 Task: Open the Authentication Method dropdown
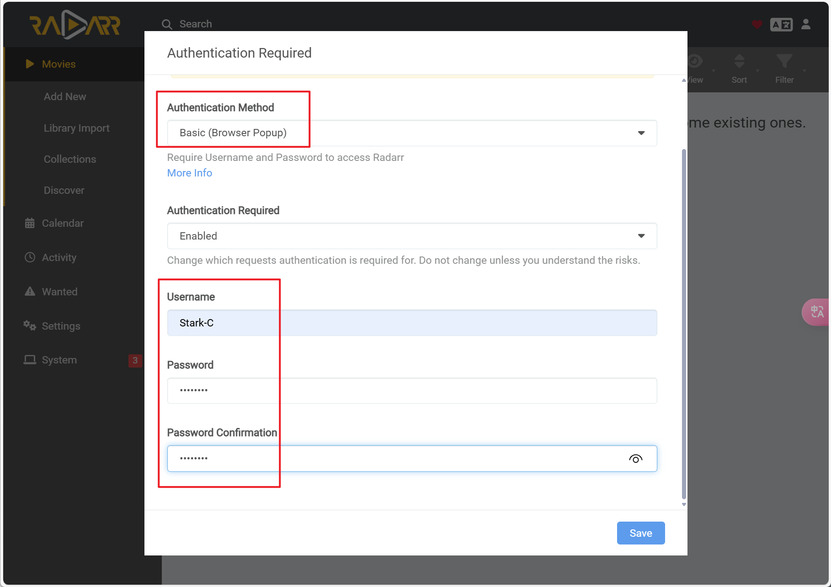412,133
